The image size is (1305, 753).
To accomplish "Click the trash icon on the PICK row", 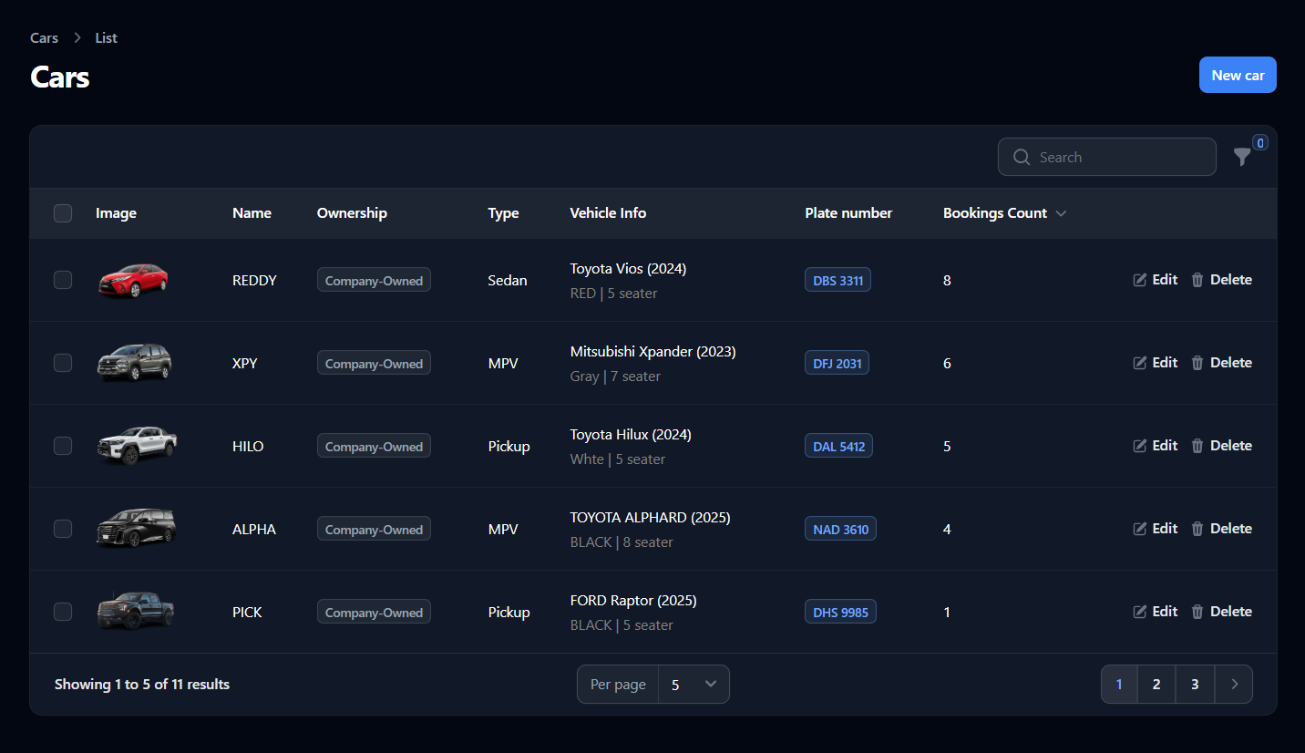I will click(x=1197, y=612).
